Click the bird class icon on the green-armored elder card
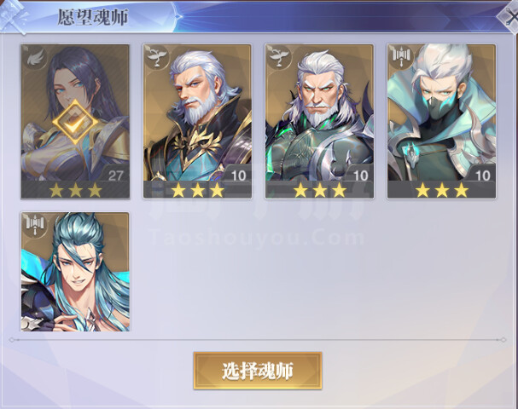The width and height of the screenshot is (518, 409). 280,57
